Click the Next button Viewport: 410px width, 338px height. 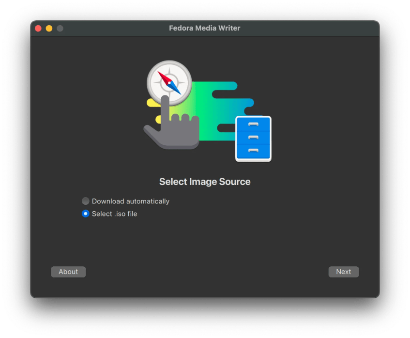343,272
